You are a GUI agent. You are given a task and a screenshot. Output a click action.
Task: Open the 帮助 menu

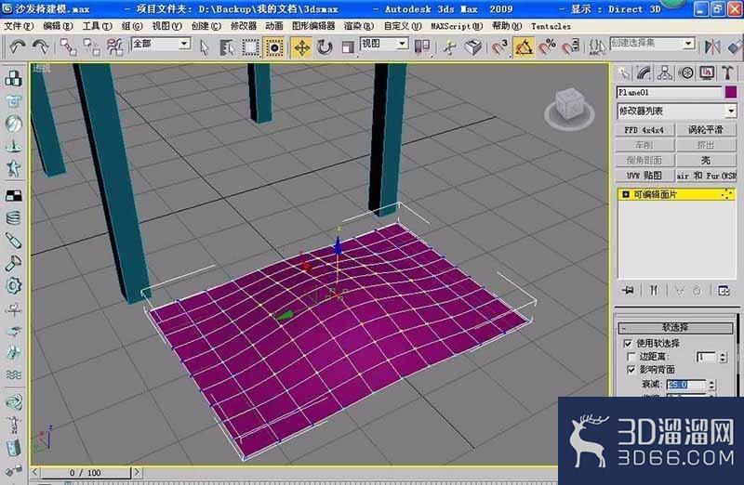pos(507,26)
